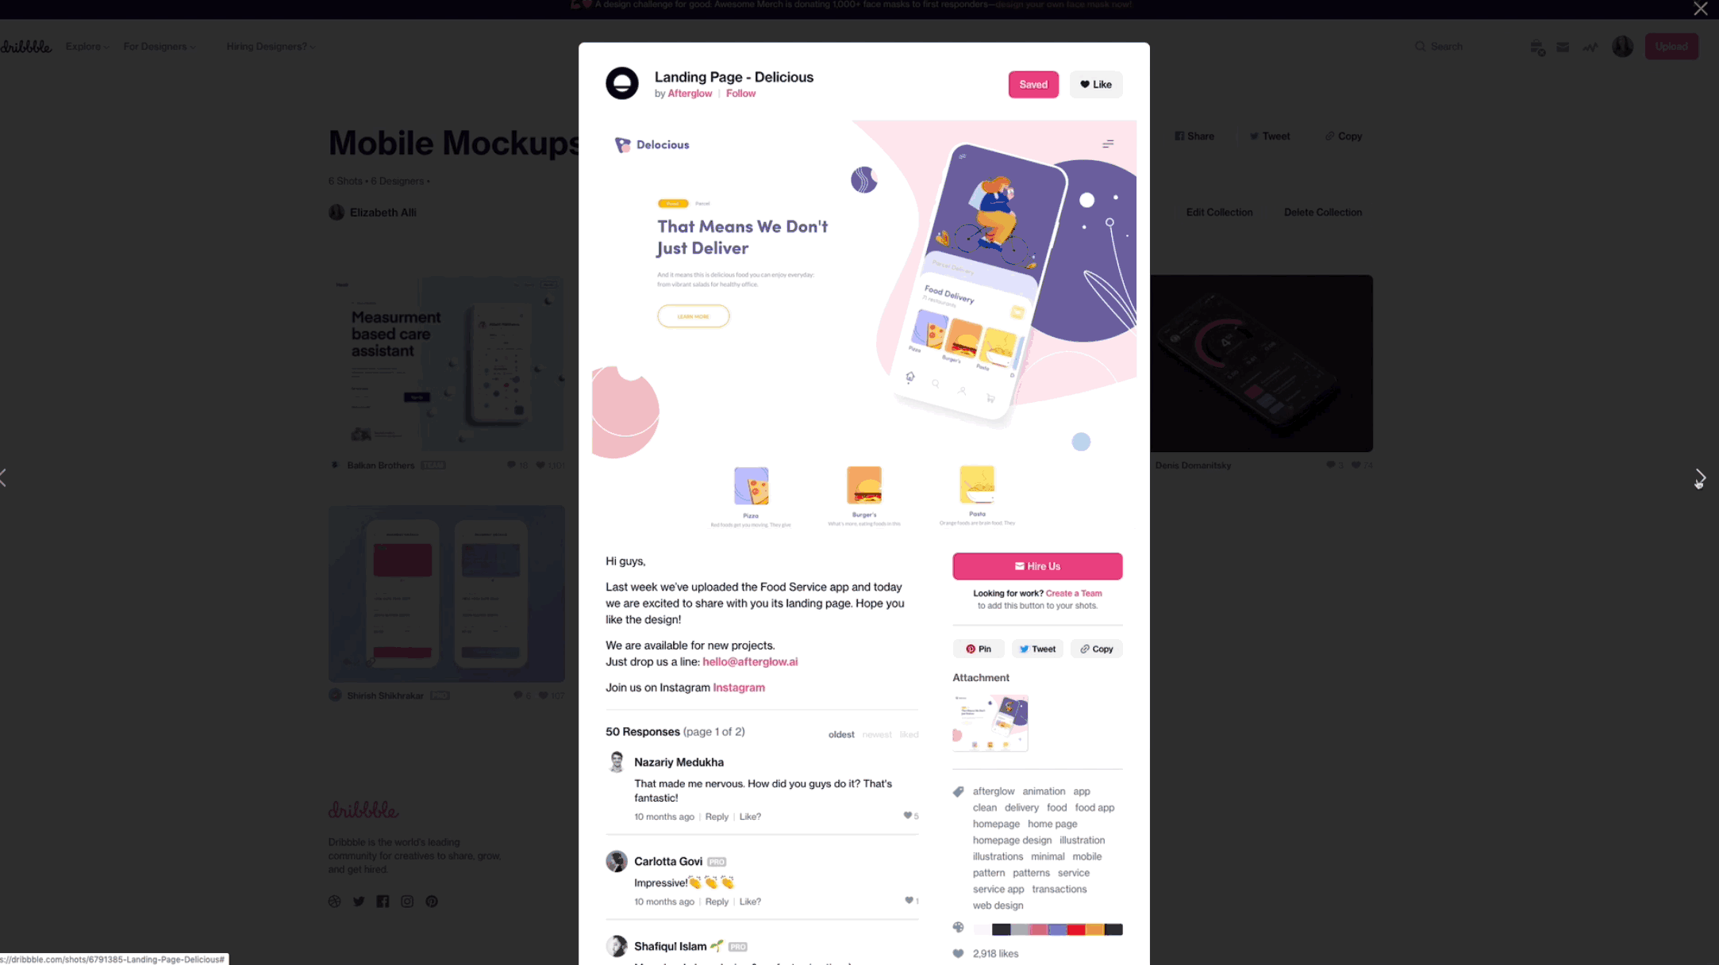Click the Instagram link in description
Image resolution: width=1719 pixels, height=965 pixels.
tap(738, 687)
